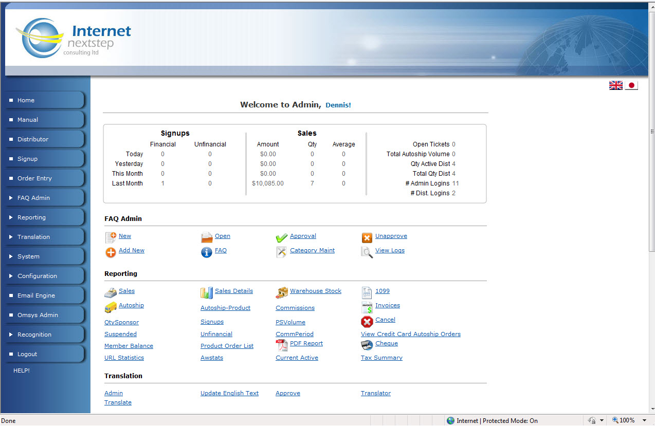Expand the Configuration sidebar menu
The height and width of the screenshot is (426, 655).
coord(37,276)
